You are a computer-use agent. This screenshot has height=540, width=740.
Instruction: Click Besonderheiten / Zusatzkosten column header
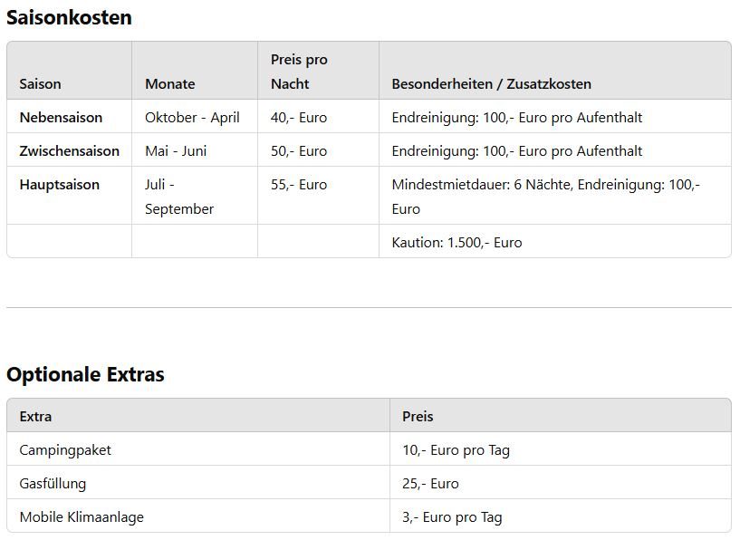point(491,84)
